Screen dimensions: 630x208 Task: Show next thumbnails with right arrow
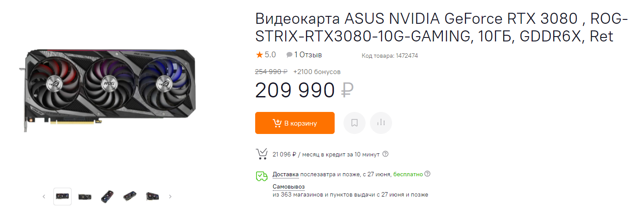pyautogui.click(x=170, y=197)
